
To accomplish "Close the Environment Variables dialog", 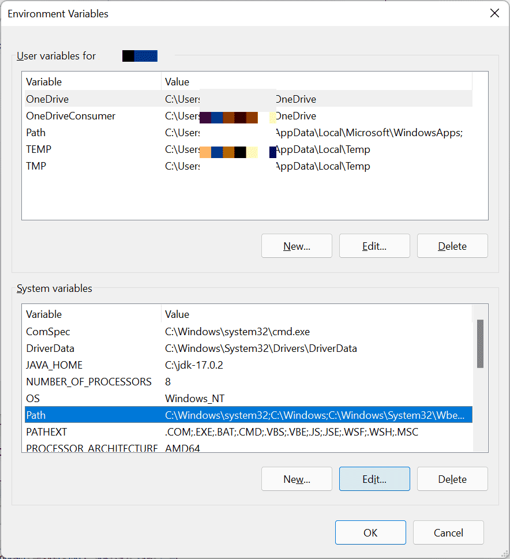I will coord(494,13).
